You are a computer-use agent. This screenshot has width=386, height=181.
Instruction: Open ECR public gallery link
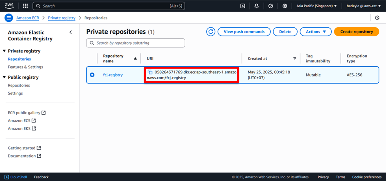(27, 113)
